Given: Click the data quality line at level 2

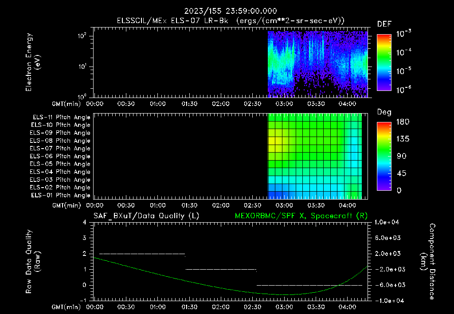Looking at the screenshot, I should [142, 254].
